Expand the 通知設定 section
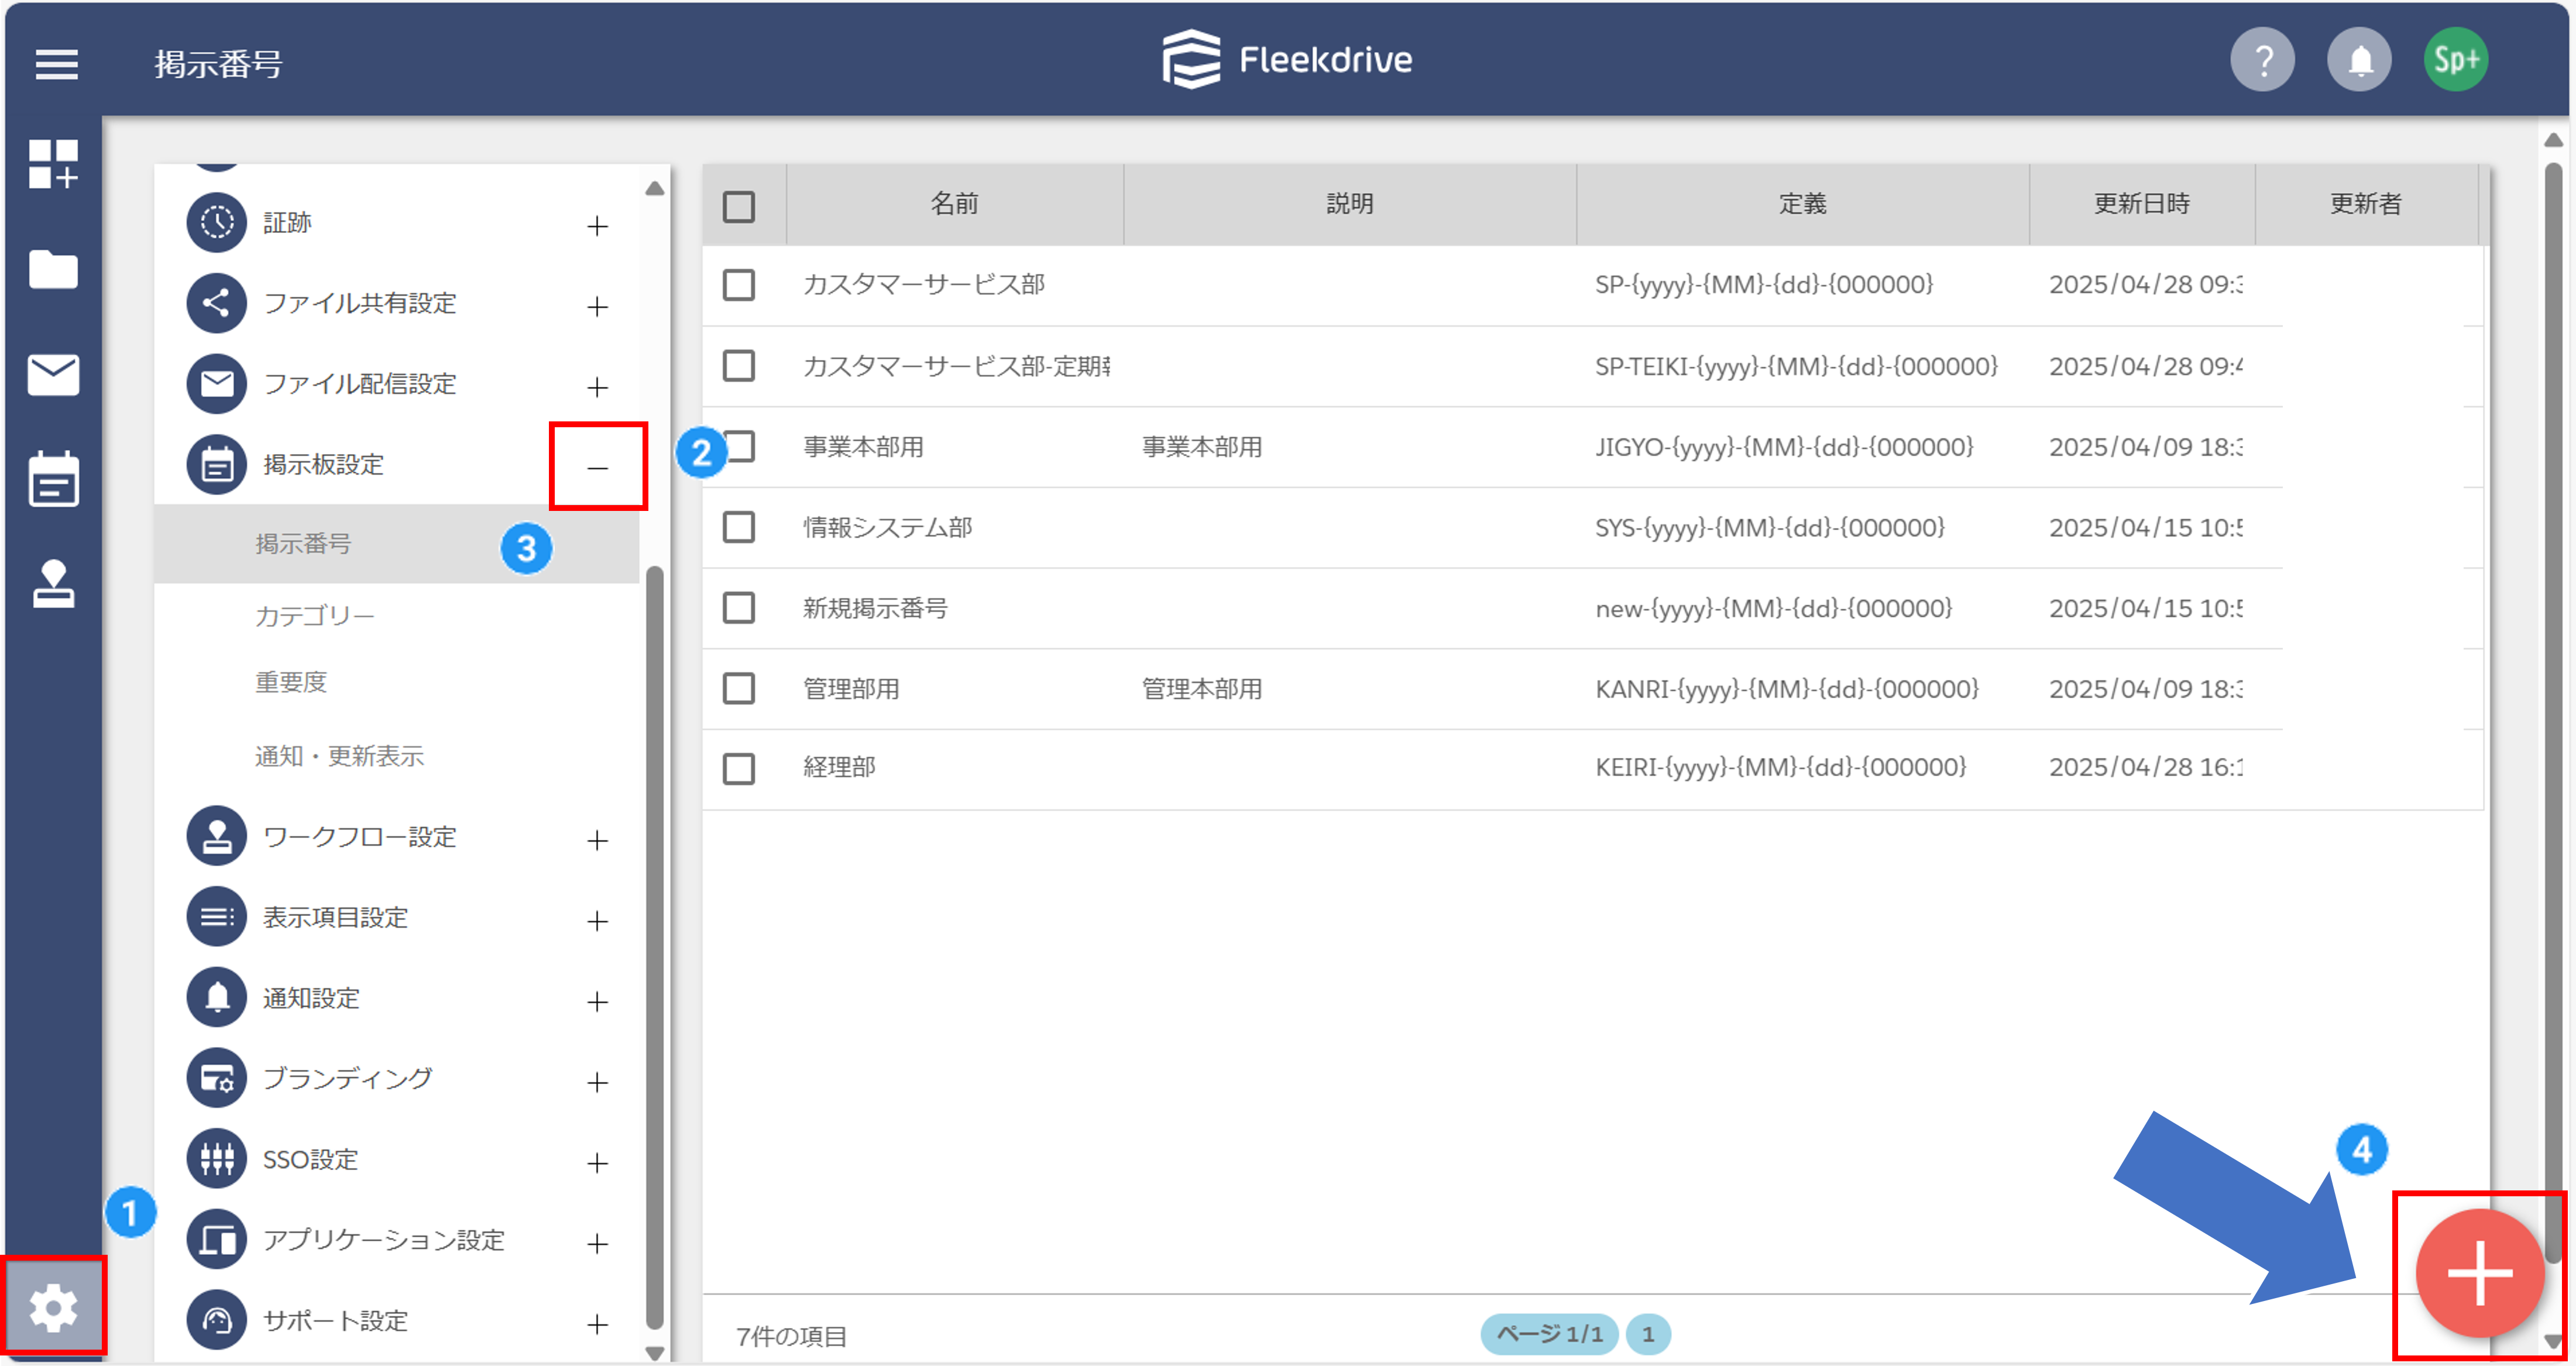This screenshot has width=2576, height=1366. [x=597, y=1002]
